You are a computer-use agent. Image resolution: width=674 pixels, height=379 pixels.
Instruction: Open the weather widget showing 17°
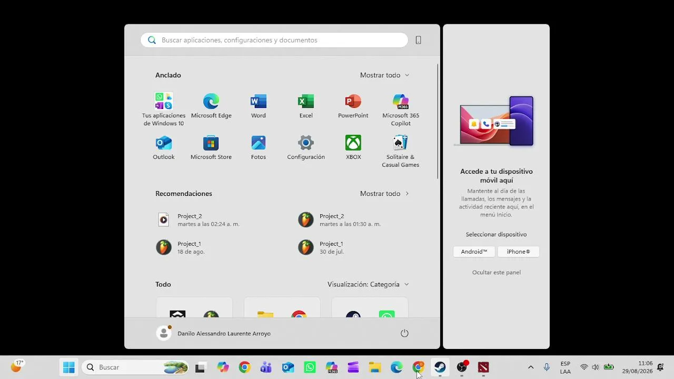pyautogui.click(x=16, y=366)
